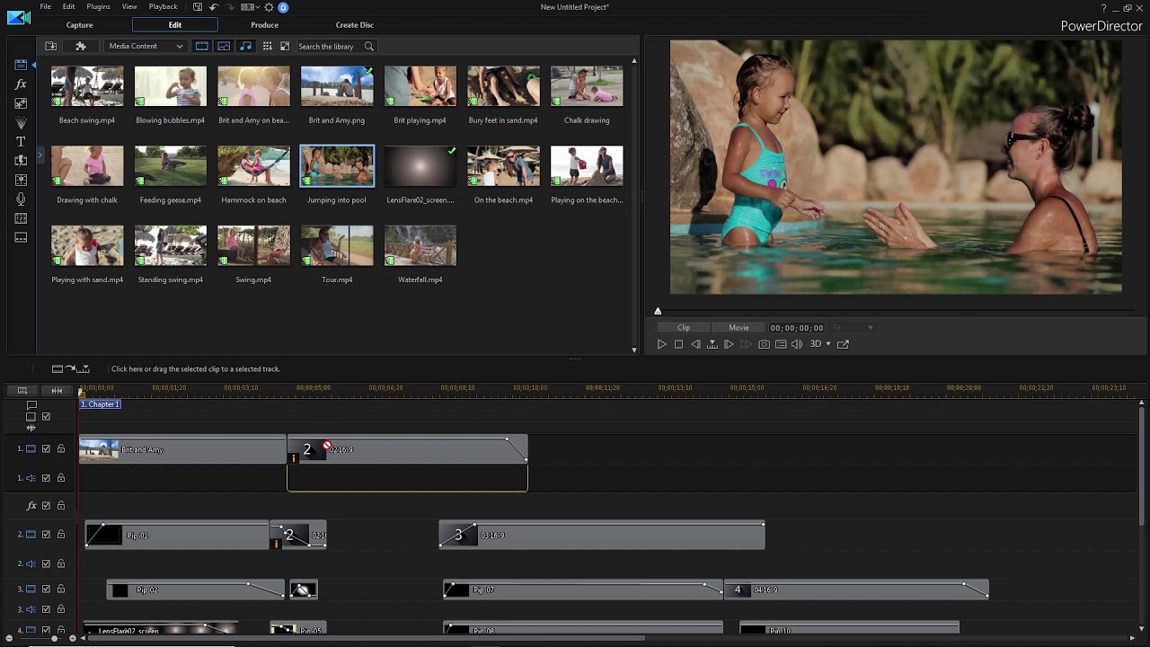The height and width of the screenshot is (647, 1150).
Task: Lock video track 1
Action: pyautogui.click(x=61, y=448)
